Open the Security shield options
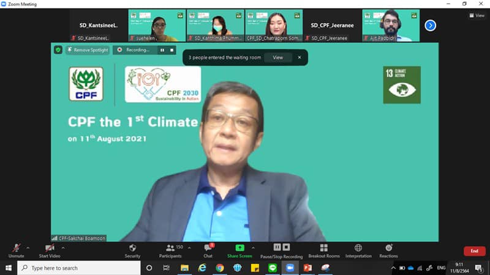 (x=132, y=248)
